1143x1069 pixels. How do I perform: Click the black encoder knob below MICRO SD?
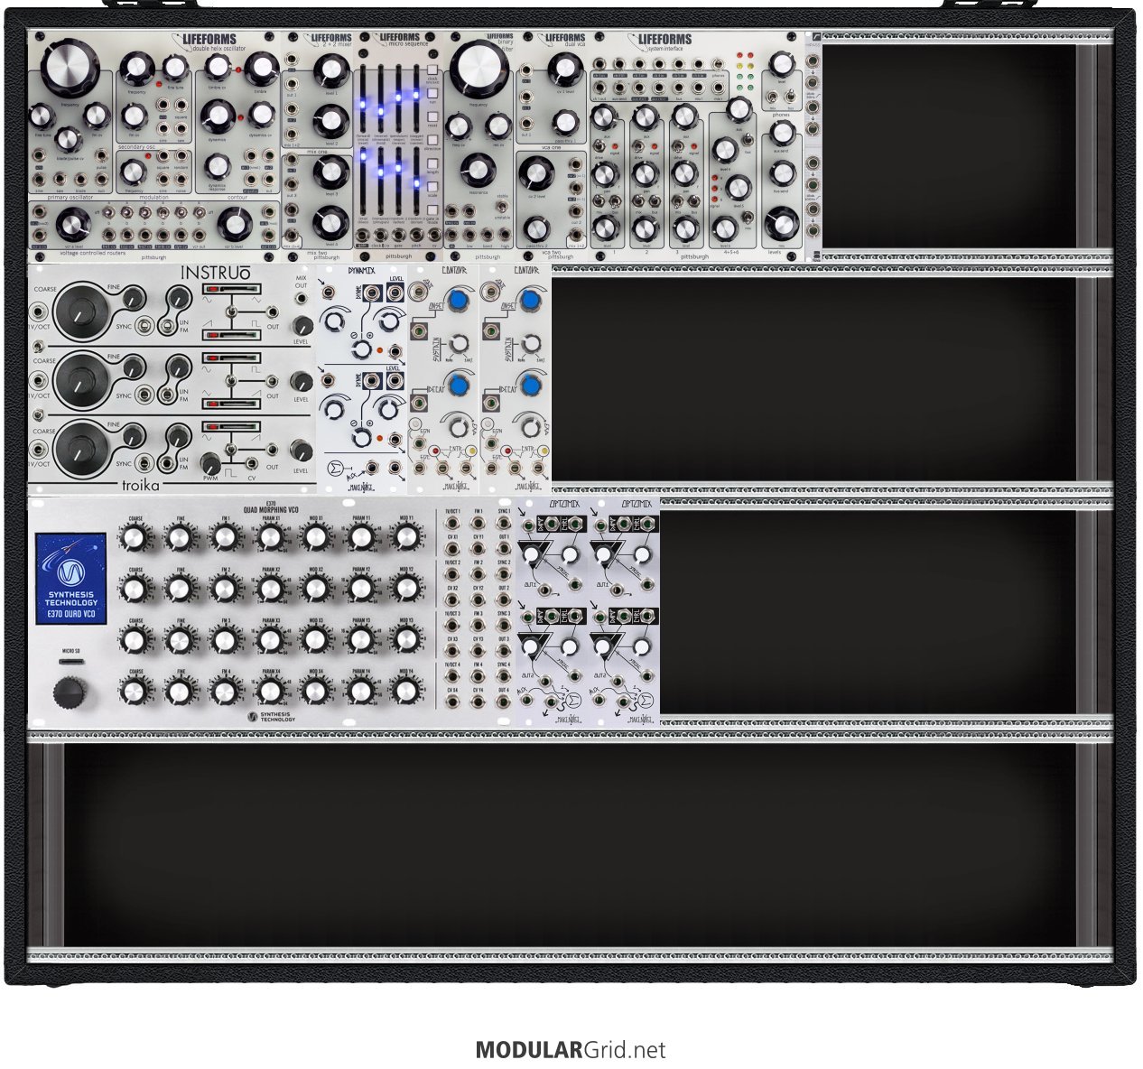point(70,693)
